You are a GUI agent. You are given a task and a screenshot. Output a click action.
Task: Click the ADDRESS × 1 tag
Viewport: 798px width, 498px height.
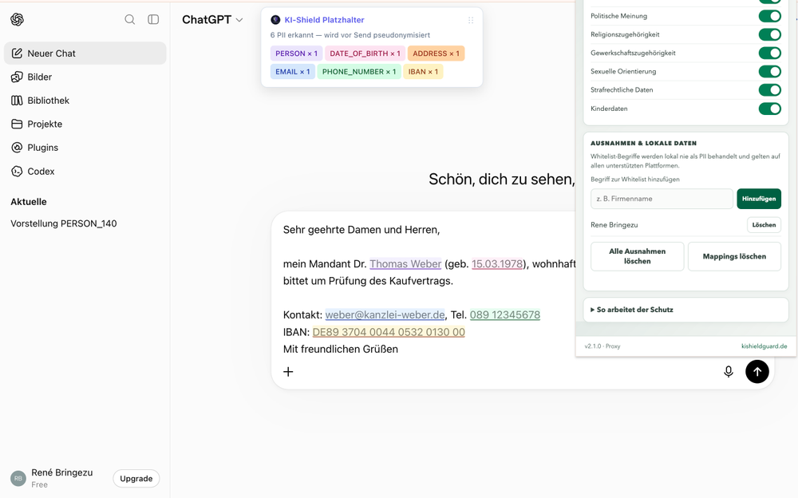[x=436, y=53]
